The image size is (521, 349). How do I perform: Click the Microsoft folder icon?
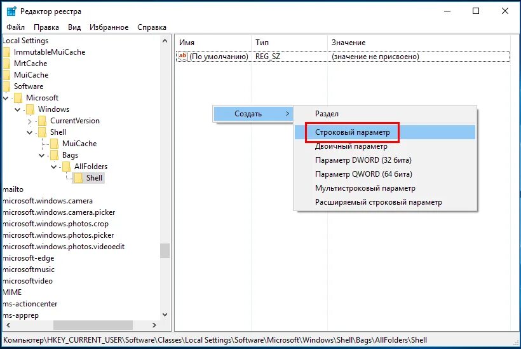[x=18, y=98]
